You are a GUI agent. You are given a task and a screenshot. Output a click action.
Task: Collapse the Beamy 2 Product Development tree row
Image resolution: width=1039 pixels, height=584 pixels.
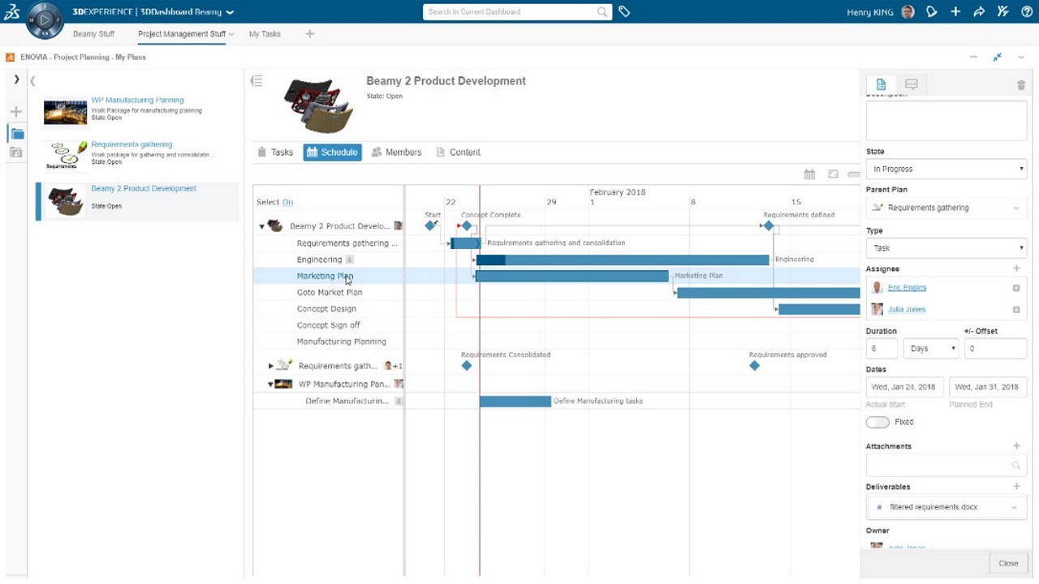(261, 226)
